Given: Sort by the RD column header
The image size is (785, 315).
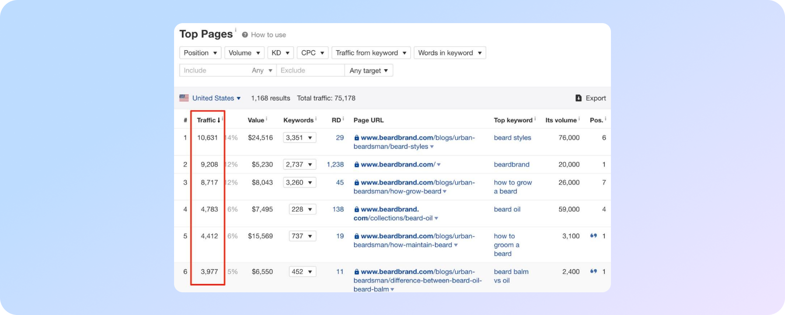Looking at the screenshot, I should (x=336, y=120).
